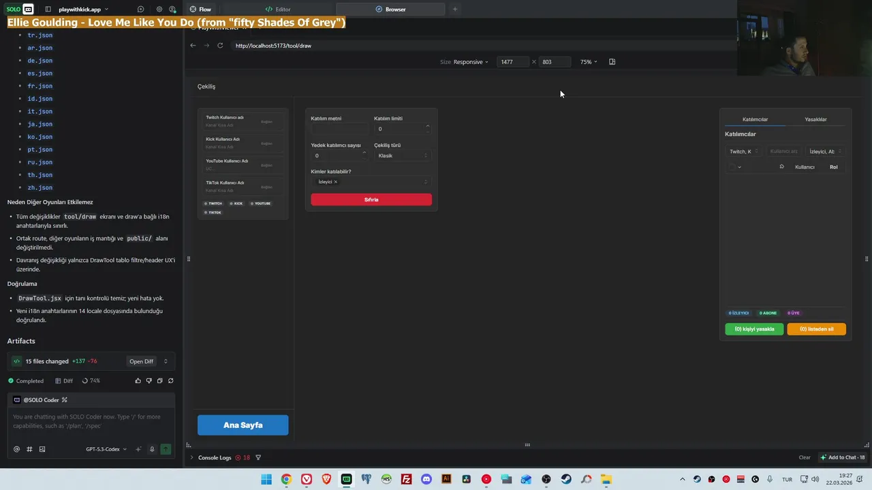Switch to the Editor tab
872x490 pixels.
tap(278, 10)
